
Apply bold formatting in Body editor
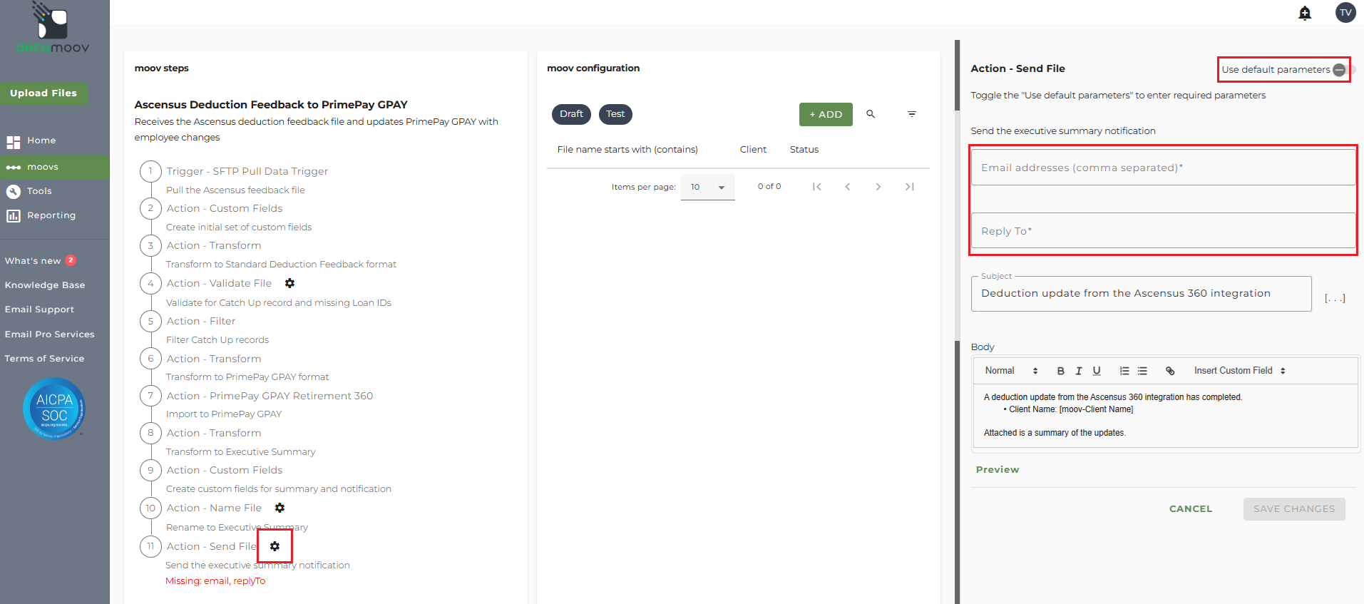click(x=1061, y=371)
